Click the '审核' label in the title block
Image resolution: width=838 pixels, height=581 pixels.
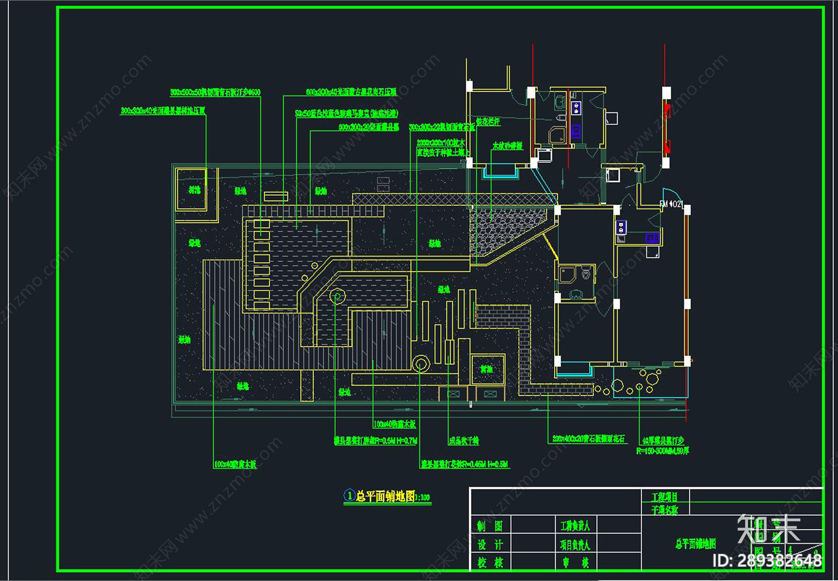pyautogui.click(x=576, y=563)
